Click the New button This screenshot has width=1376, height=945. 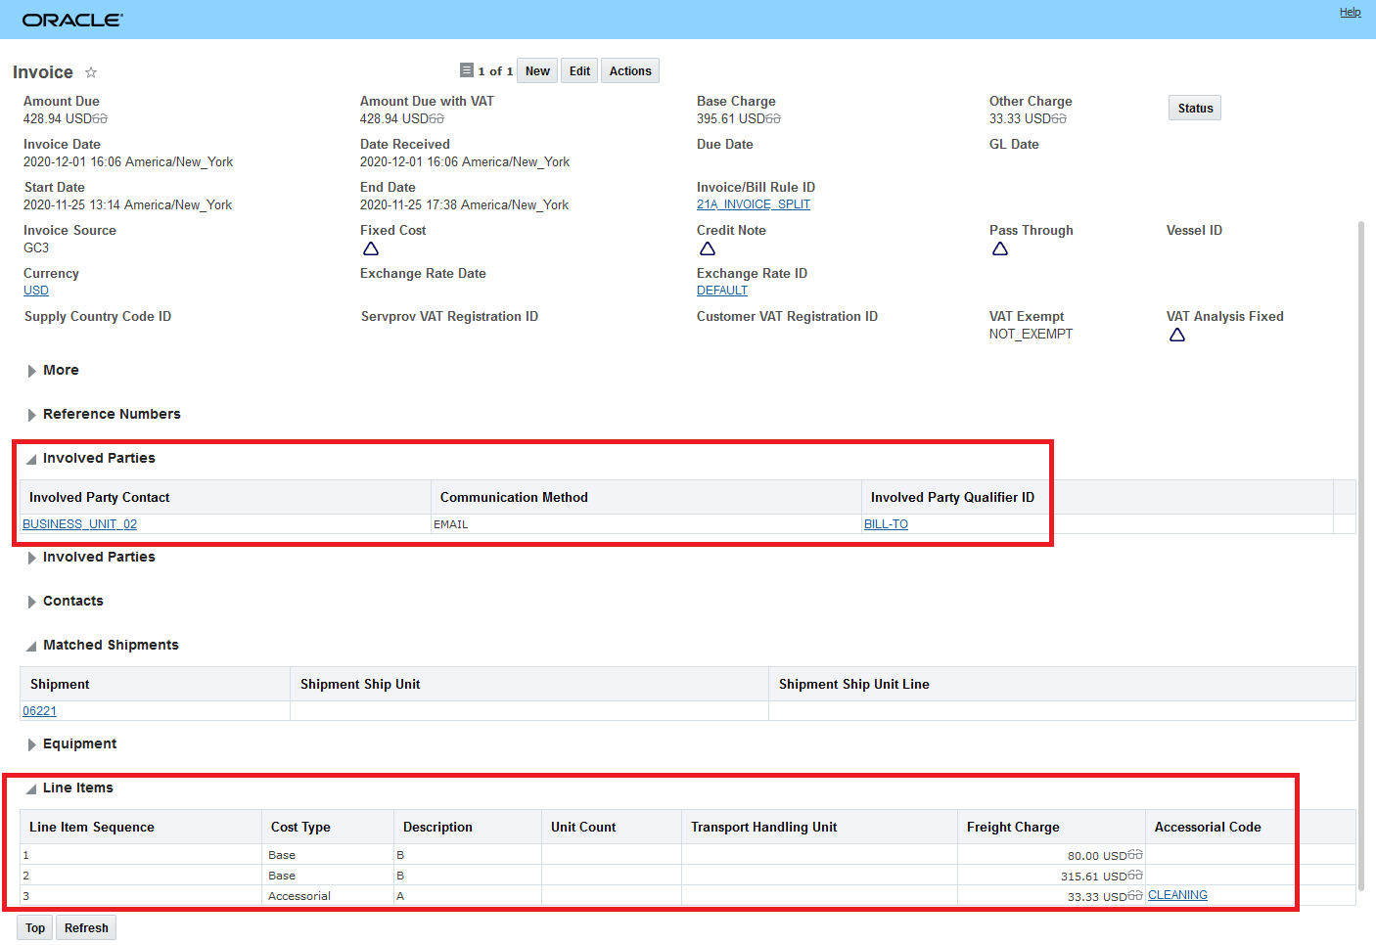point(537,70)
